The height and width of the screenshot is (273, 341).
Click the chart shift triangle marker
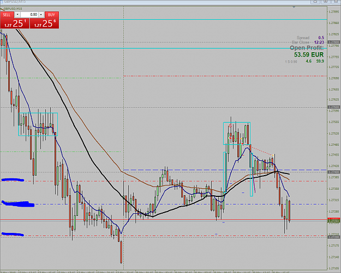click(x=294, y=7)
